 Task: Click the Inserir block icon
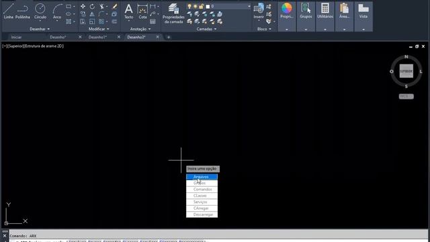[x=259, y=11]
